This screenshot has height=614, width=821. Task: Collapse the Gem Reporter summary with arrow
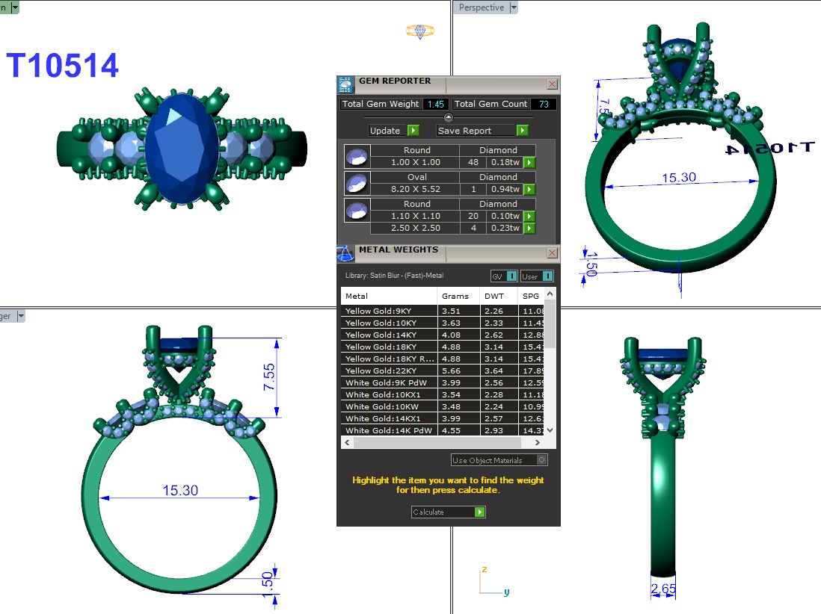point(448,117)
